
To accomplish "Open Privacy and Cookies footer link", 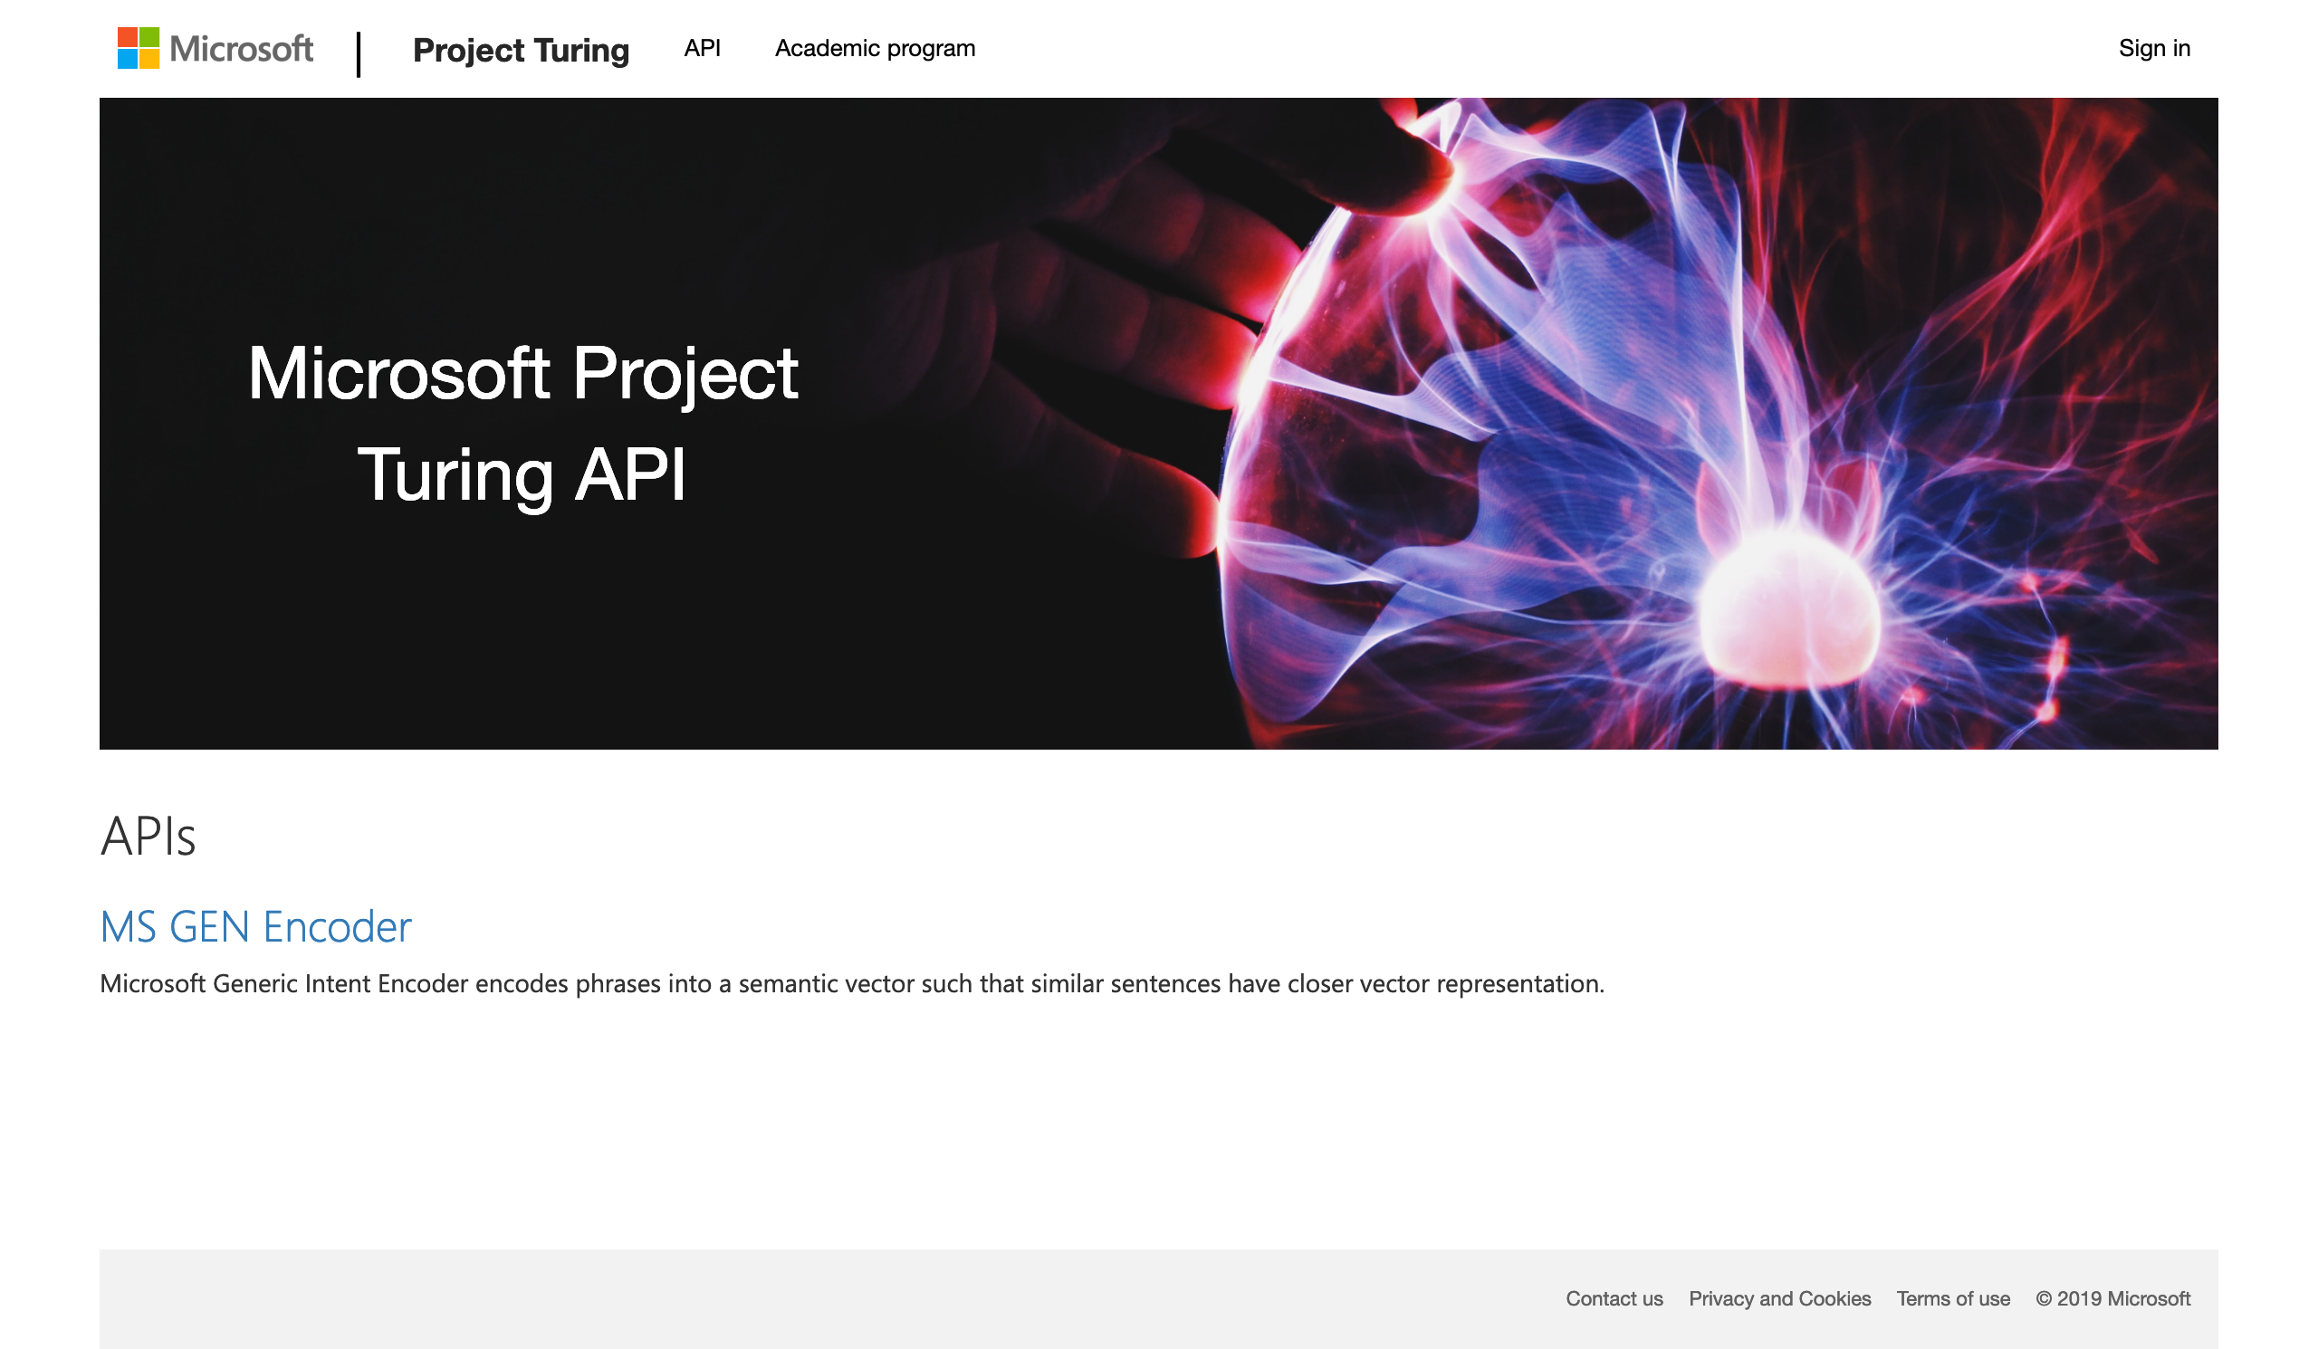I will pos(1779,1298).
